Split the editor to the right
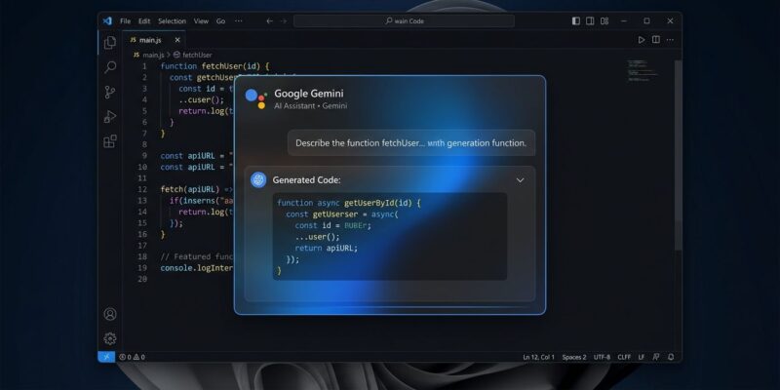The height and width of the screenshot is (390, 780). click(x=656, y=40)
